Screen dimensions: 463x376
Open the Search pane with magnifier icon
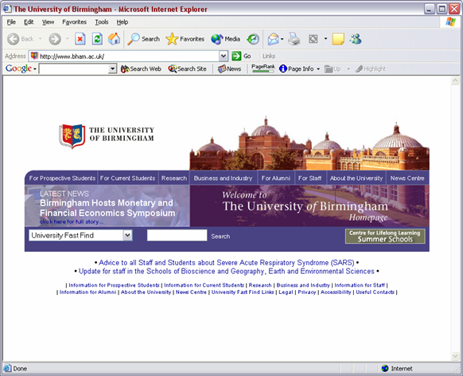(x=143, y=39)
